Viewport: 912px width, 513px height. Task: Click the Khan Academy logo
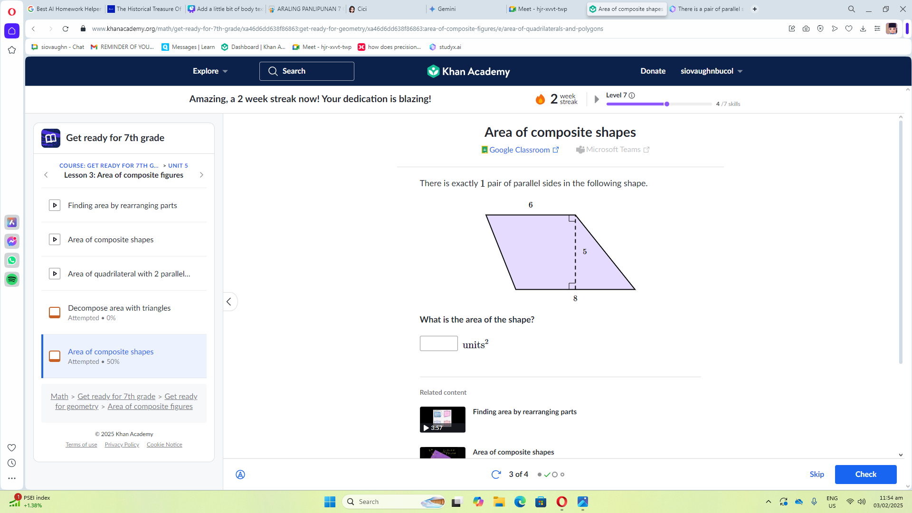click(468, 71)
